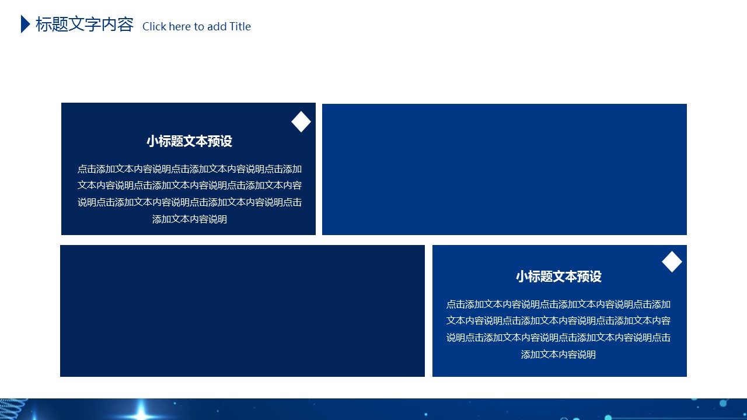Click the second body text line in the top-left box

click(x=189, y=185)
